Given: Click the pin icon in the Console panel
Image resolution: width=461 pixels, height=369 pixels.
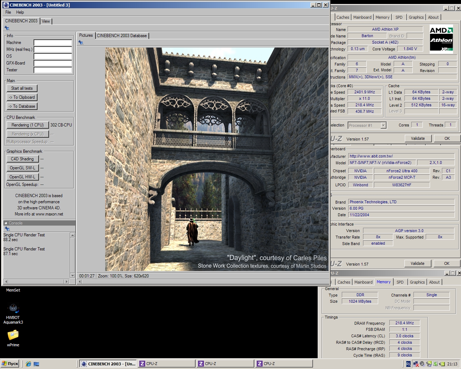Looking at the screenshot, I should tap(7, 229).
